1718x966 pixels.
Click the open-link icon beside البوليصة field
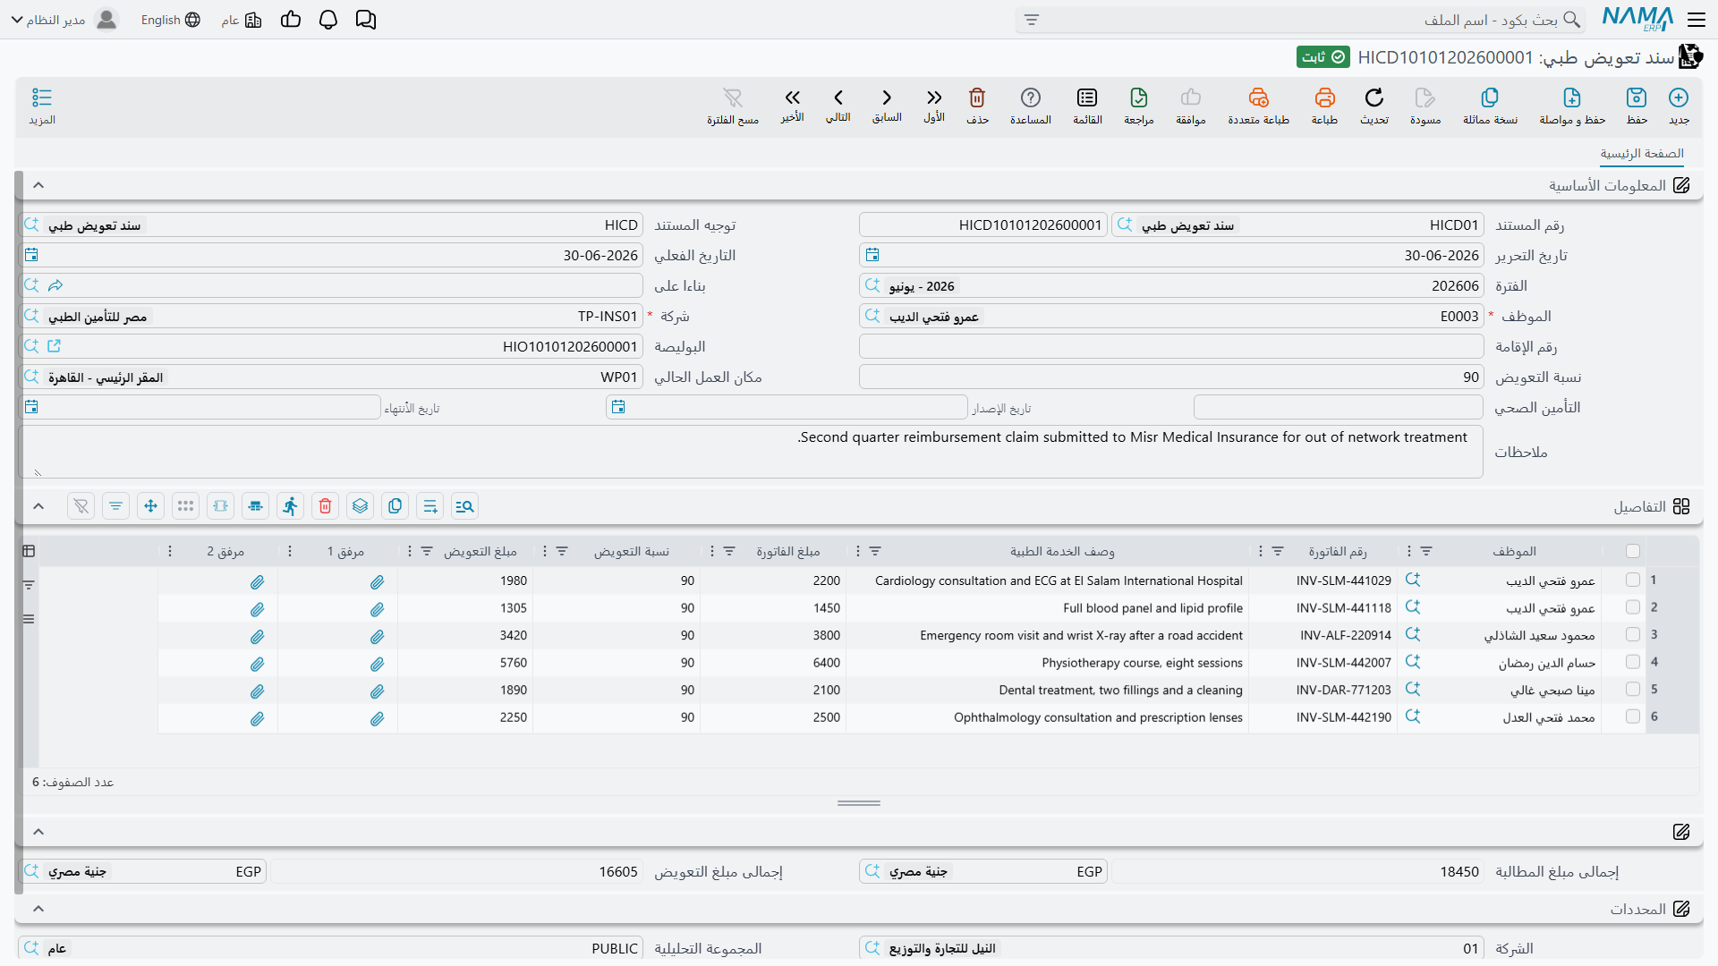54,346
